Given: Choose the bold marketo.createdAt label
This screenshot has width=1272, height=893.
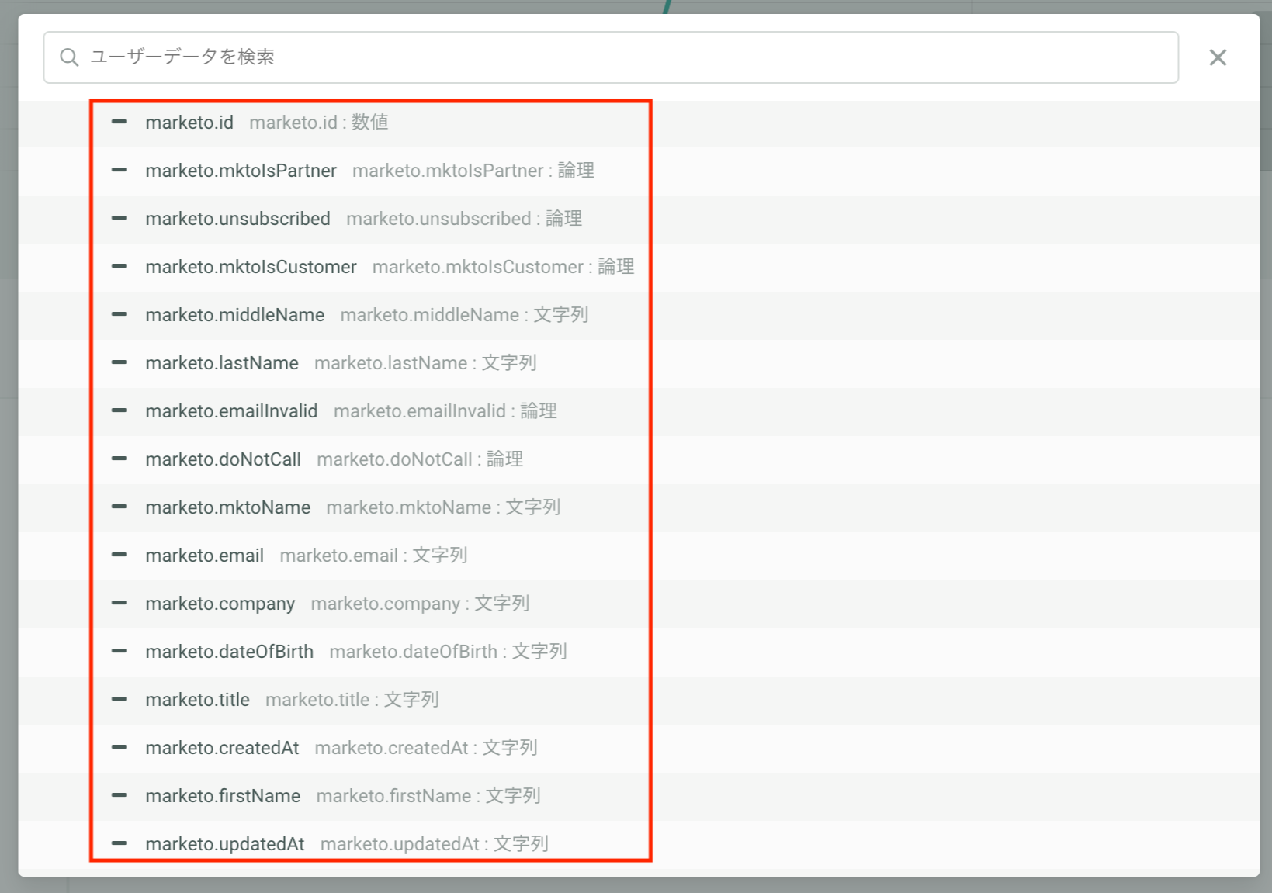Looking at the screenshot, I should (x=223, y=748).
